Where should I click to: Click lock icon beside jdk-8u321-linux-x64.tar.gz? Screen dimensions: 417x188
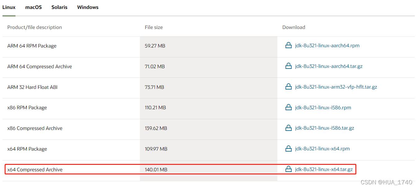pos(288,169)
